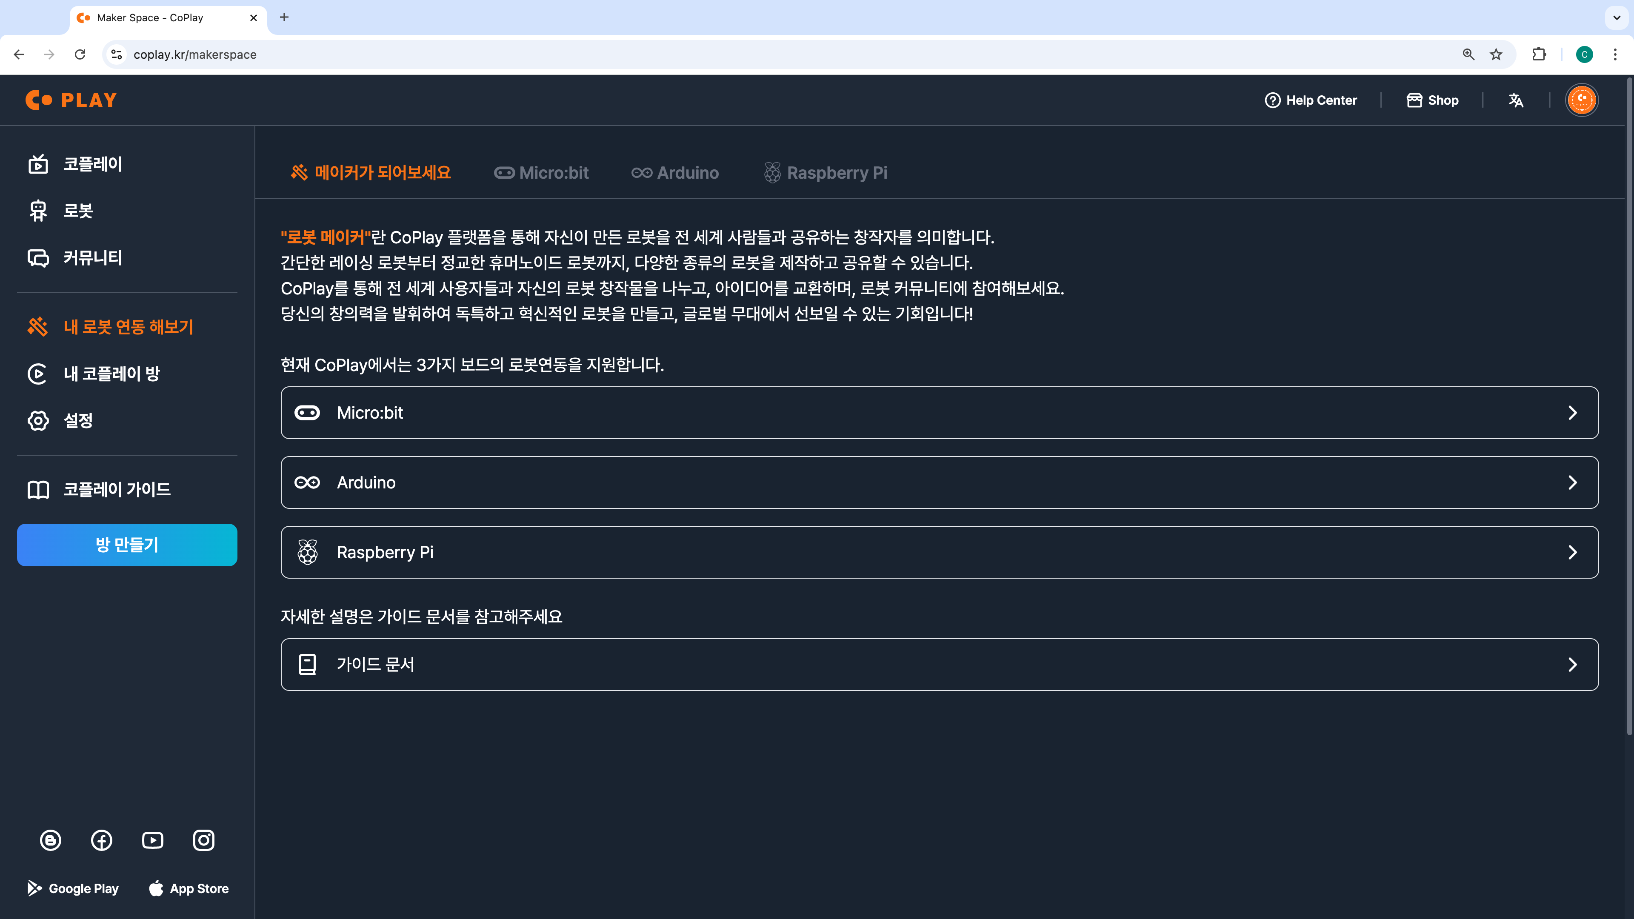Open the Google Play download link
Viewport: 1634px width, 919px height.
click(x=72, y=888)
